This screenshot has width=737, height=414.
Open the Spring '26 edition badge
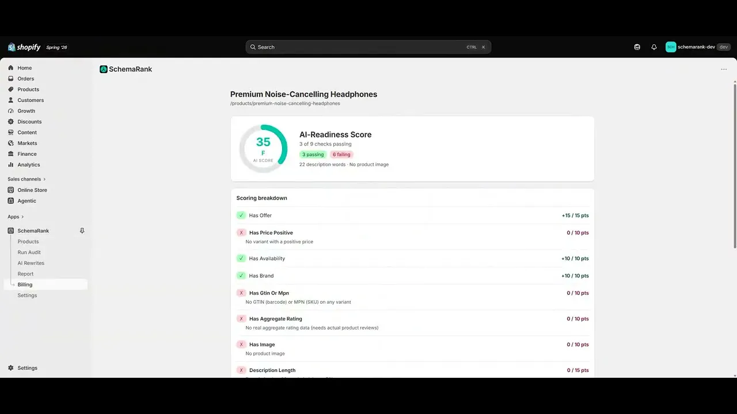tap(56, 47)
